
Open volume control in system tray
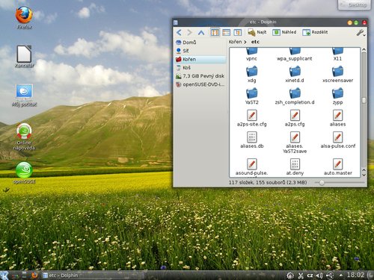(x=319, y=276)
